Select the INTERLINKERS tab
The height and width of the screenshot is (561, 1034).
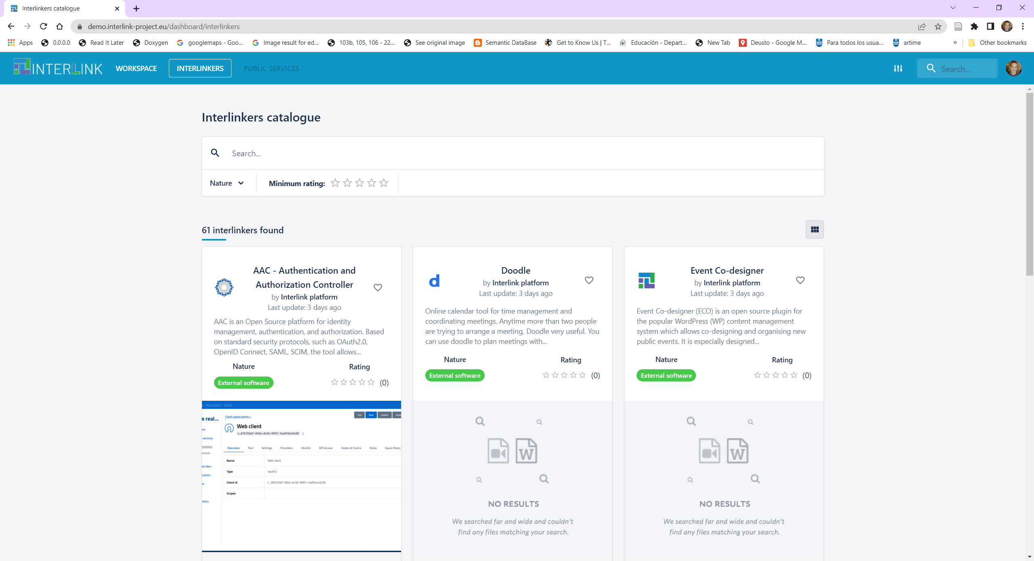pyautogui.click(x=200, y=68)
